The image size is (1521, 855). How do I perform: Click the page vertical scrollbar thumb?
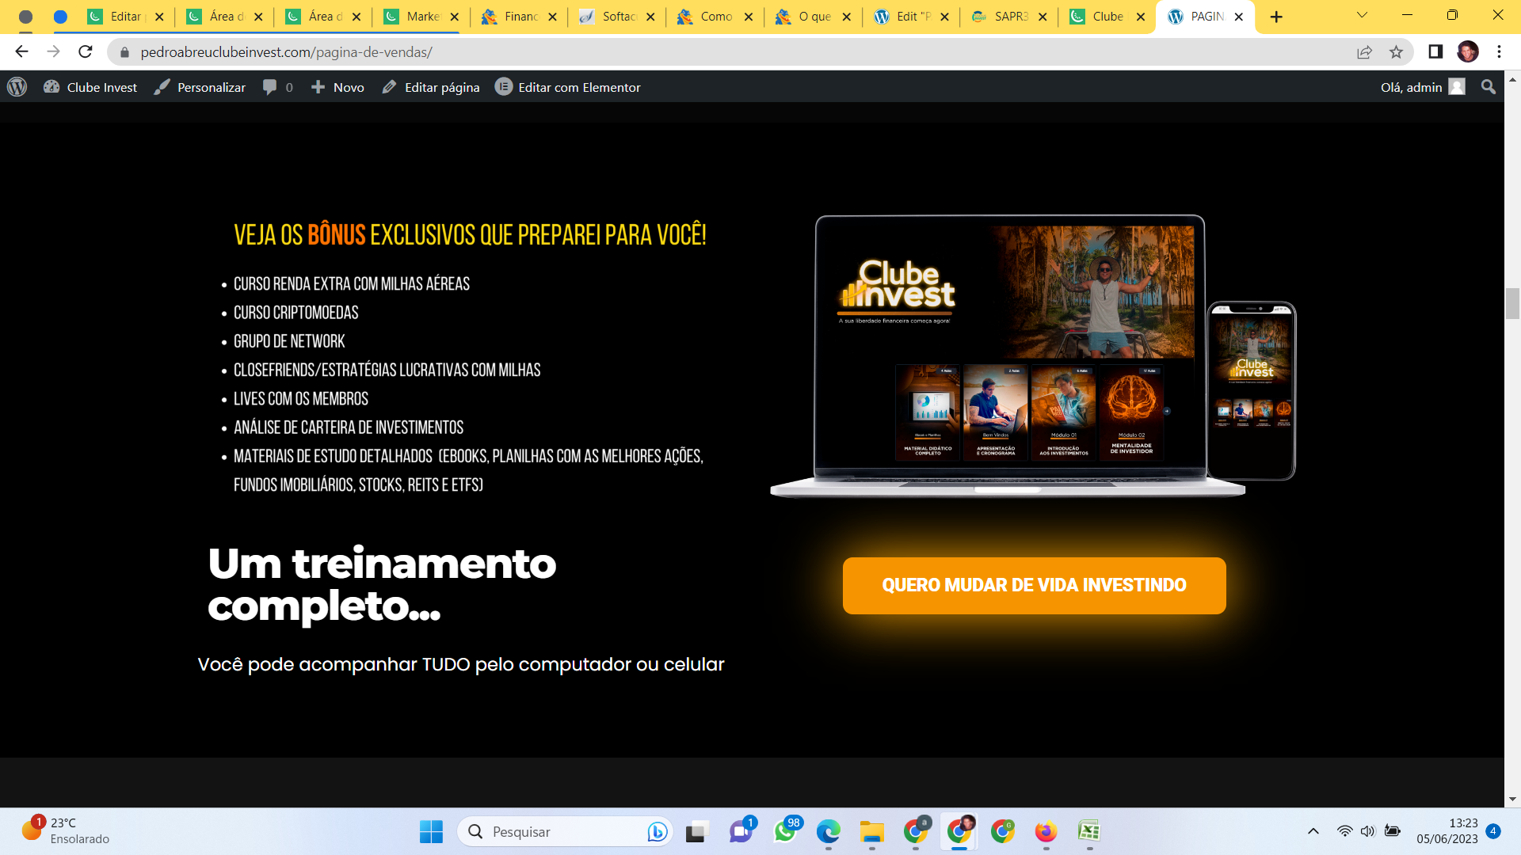(x=1512, y=304)
